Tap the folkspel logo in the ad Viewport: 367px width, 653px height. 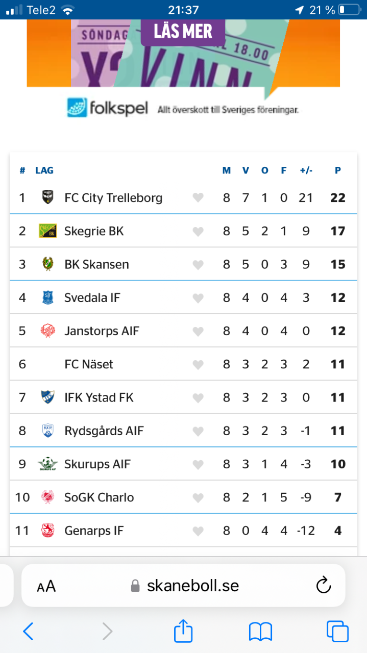pos(108,108)
